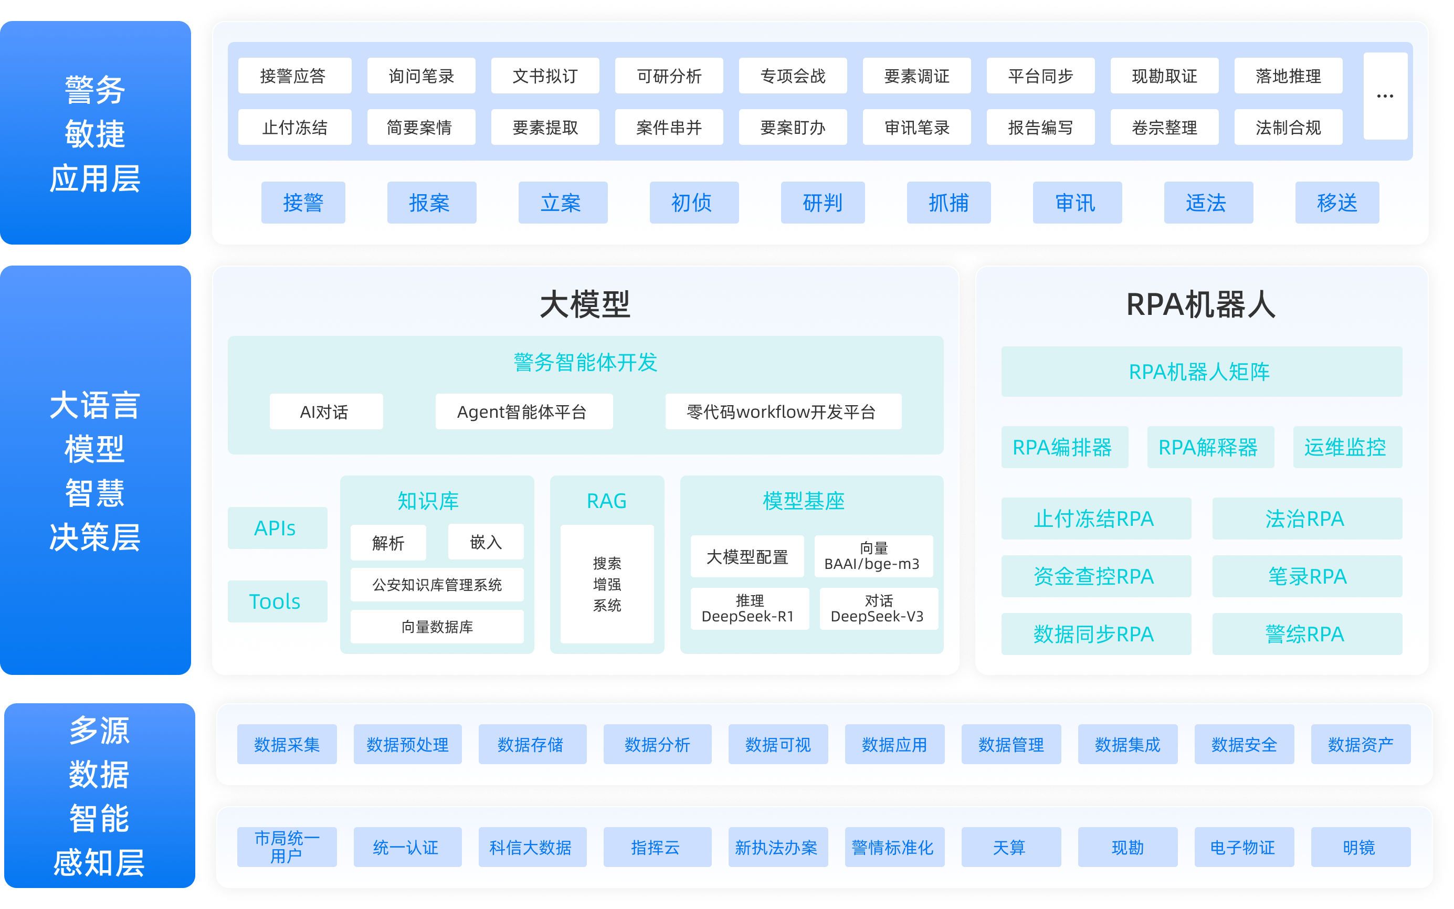This screenshot has width=1454, height=909.
Task: Switch to the 研判 workflow stage
Action: click(822, 203)
